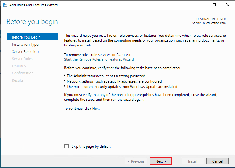Click the Install button
This screenshot has width=235, height=168.
tap(193, 161)
